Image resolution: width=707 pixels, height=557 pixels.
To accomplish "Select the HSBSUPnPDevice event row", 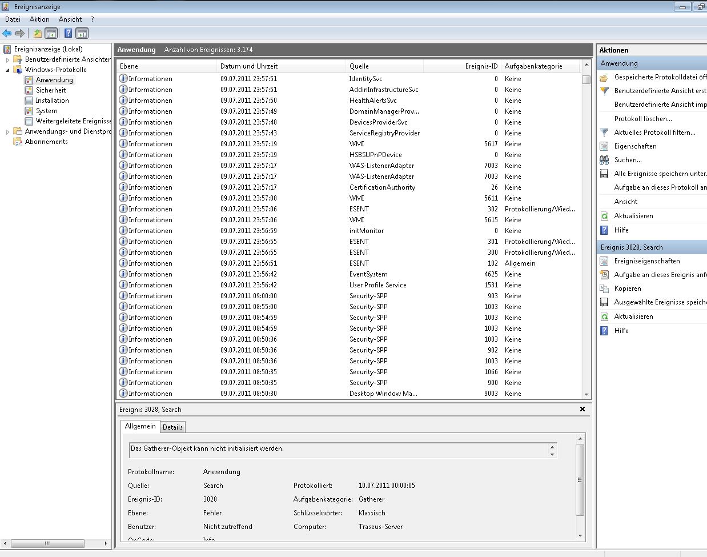I will click(x=348, y=155).
